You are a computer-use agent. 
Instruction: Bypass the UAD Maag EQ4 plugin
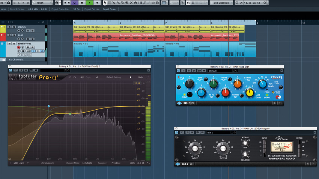(178, 71)
